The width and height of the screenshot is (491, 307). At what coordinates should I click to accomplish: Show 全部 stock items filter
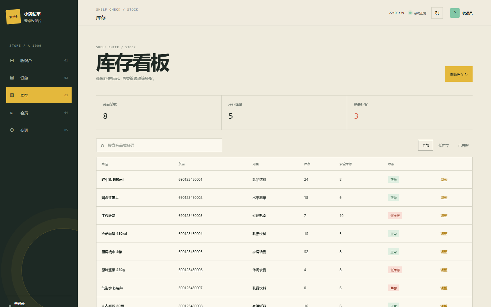pyautogui.click(x=426, y=145)
